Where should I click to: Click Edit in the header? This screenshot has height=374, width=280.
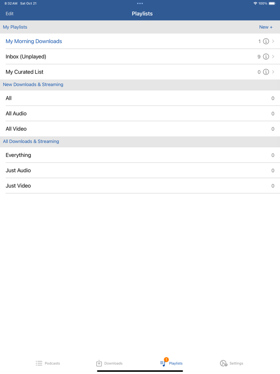[10, 14]
